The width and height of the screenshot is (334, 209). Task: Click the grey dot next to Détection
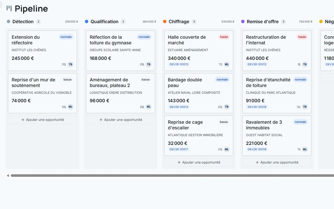(x=8, y=21)
